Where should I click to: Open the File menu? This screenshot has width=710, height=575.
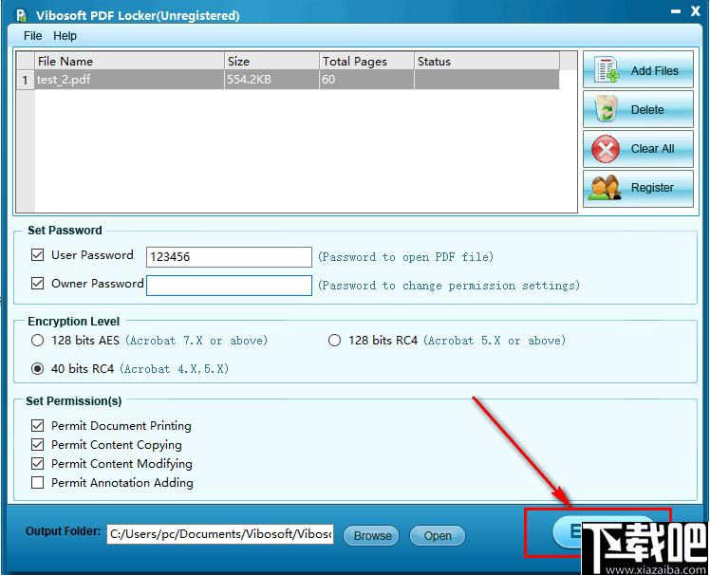(32, 36)
